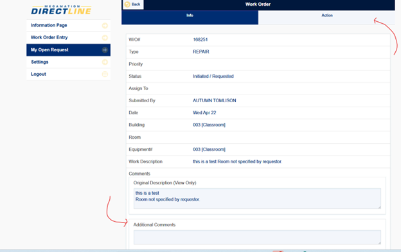The width and height of the screenshot is (401, 252).
Task: Select My Open Request in sidebar
Action: coord(68,50)
